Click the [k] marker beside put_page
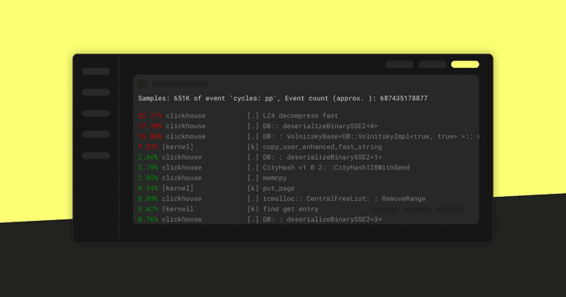This screenshot has width=566, height=297. pos(253,188)
